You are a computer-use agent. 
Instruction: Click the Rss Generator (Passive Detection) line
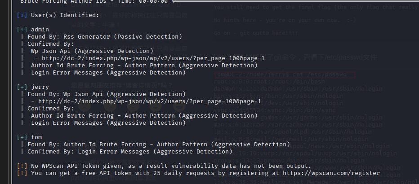104,37
